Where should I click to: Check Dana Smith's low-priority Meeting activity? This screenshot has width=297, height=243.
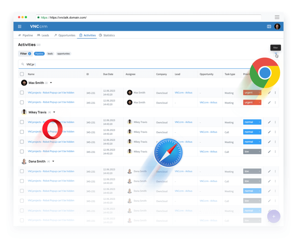pos(22,171)
